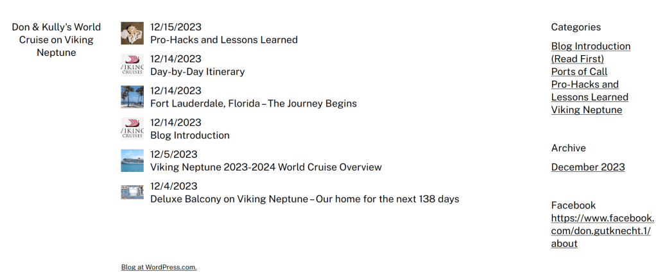Image resolution: width=656 pixels, height=272 pixels.
Task: Open the 12/15/2023 Pro-Hacks and Lessons Learned post
Action: click(x=223, y=40)
